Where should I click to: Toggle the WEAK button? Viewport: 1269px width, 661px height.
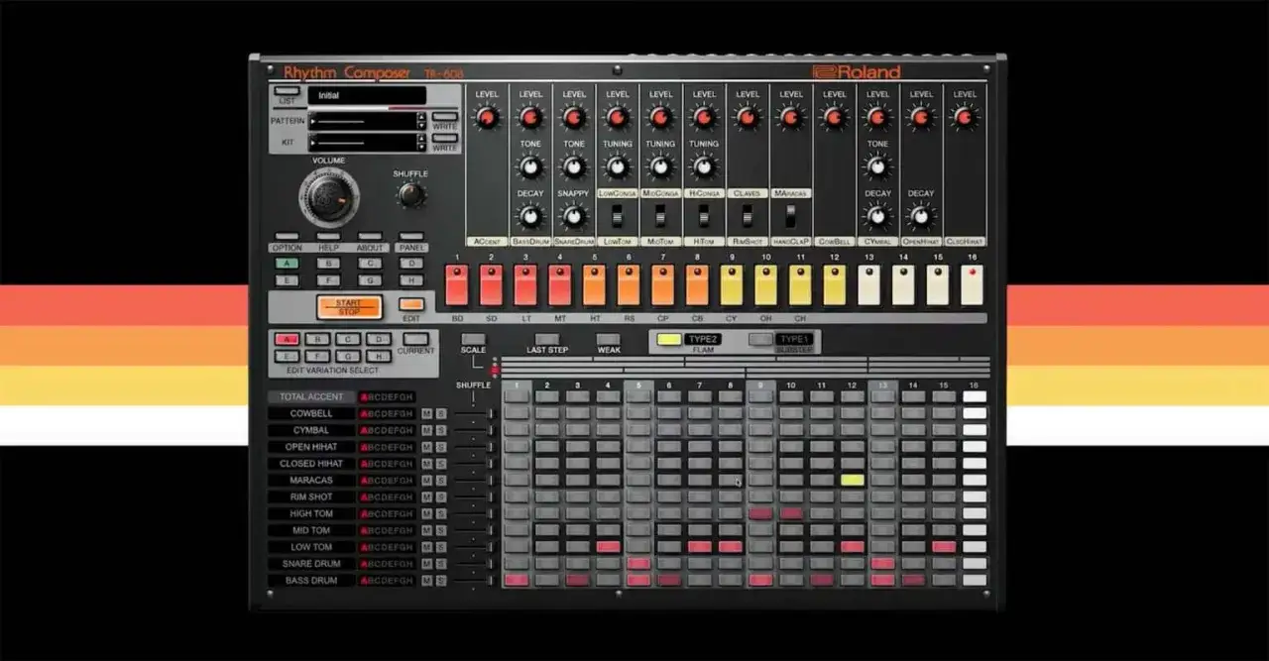coord(608,339)
